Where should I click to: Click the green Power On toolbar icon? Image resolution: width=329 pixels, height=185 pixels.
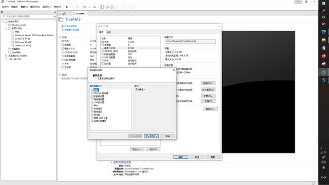67,7
